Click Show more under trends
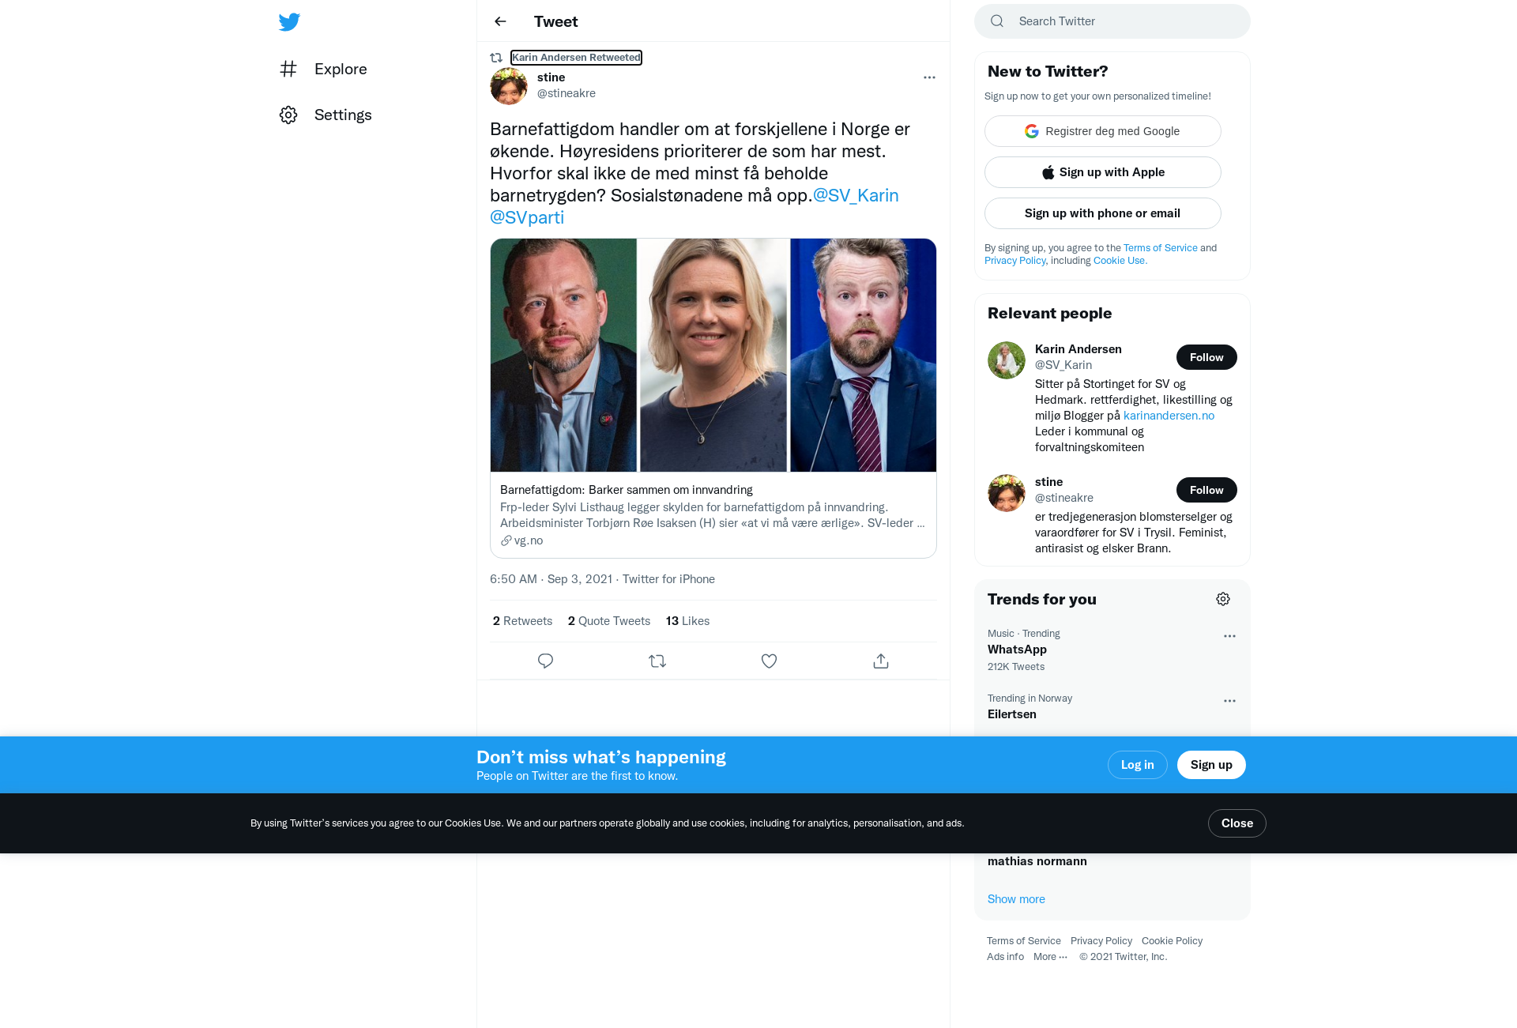 click(1016, 899)
